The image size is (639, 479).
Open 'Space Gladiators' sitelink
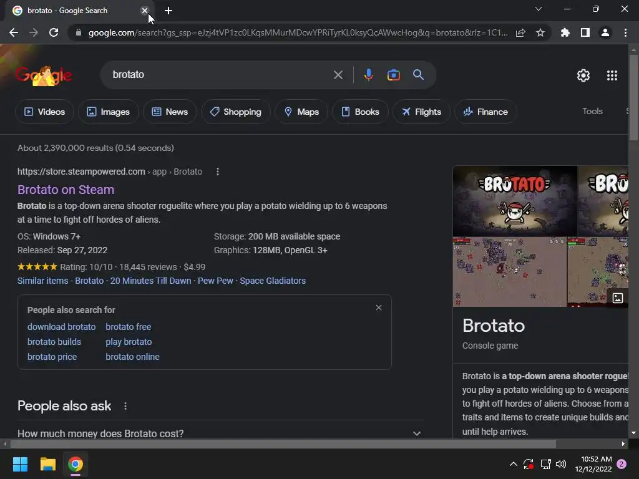point(273,281)
